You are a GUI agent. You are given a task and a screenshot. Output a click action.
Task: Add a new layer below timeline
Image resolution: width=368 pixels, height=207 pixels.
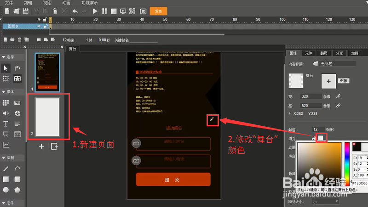tap(6, 39)
